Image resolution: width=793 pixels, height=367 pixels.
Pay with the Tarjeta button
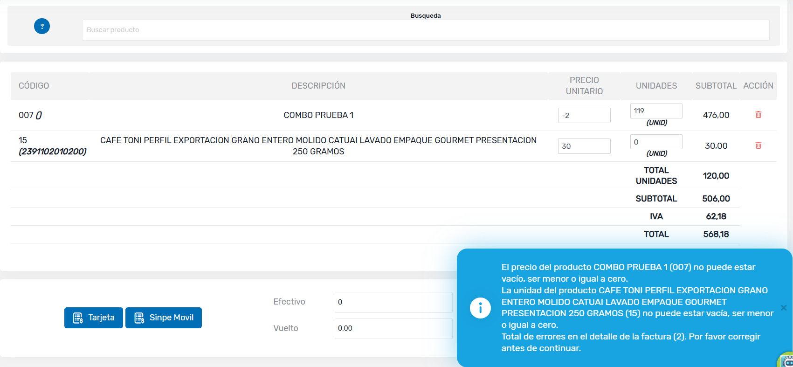94,318
